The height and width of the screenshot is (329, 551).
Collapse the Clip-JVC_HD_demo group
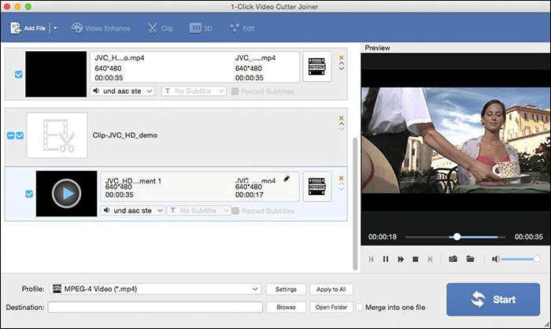[x=10, y=135]
